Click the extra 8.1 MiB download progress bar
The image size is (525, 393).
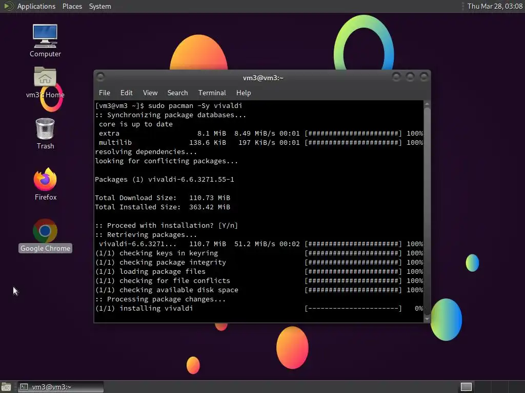point(353,134)
